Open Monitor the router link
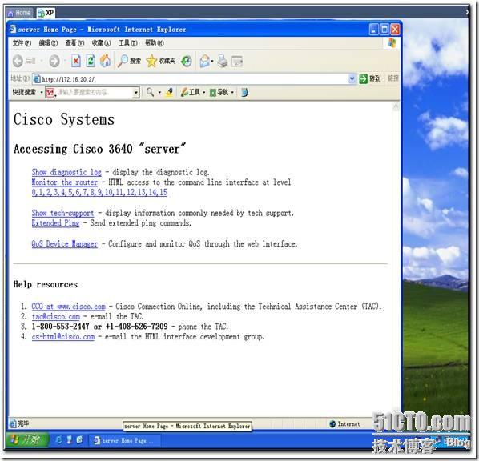The image size is (479, 461). 64,182
